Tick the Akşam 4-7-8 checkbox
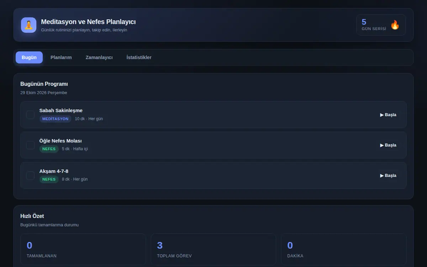The width and height of the screenshot is (427, 267). click(31, 176)
